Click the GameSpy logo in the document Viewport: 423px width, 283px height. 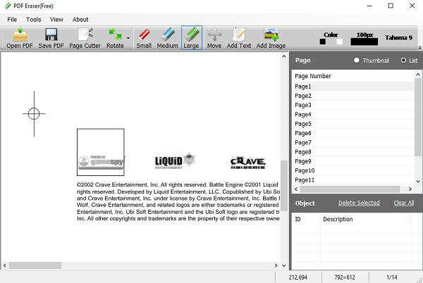[x=102, y=161]
